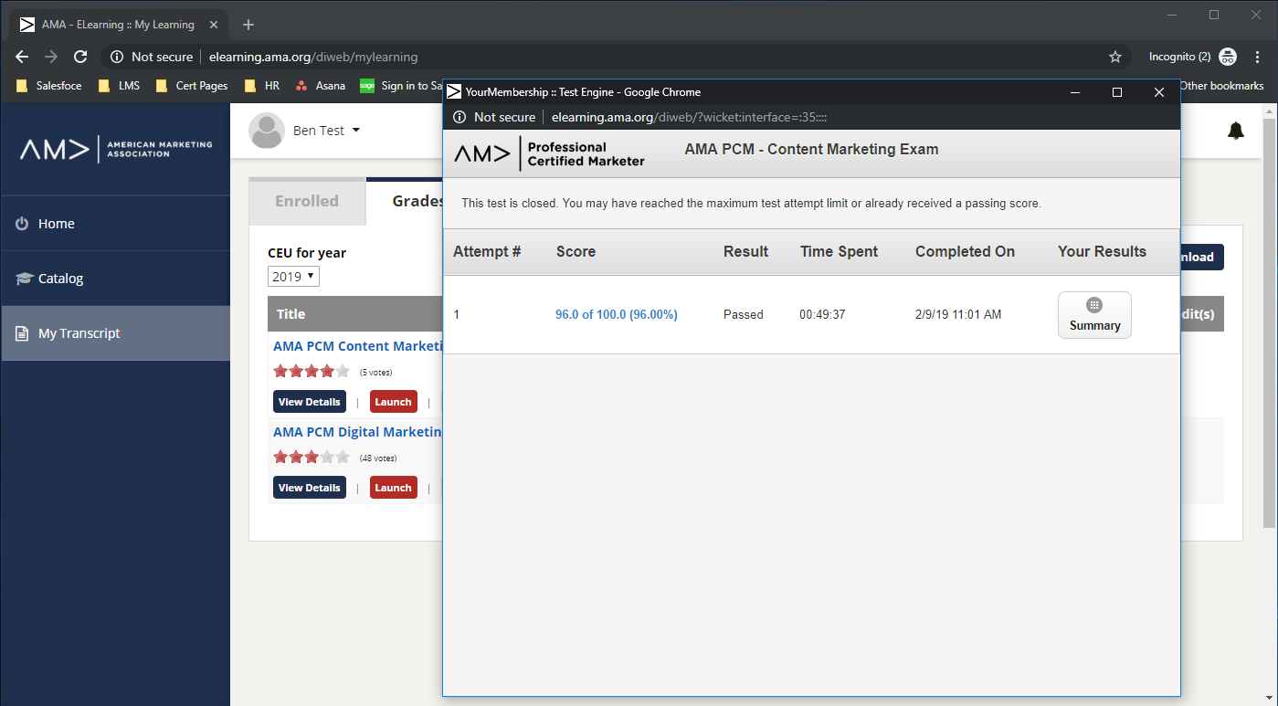Click the Not secure info icon
The height and width of the screenshot is (706, 1278).
tap(117, 57)
